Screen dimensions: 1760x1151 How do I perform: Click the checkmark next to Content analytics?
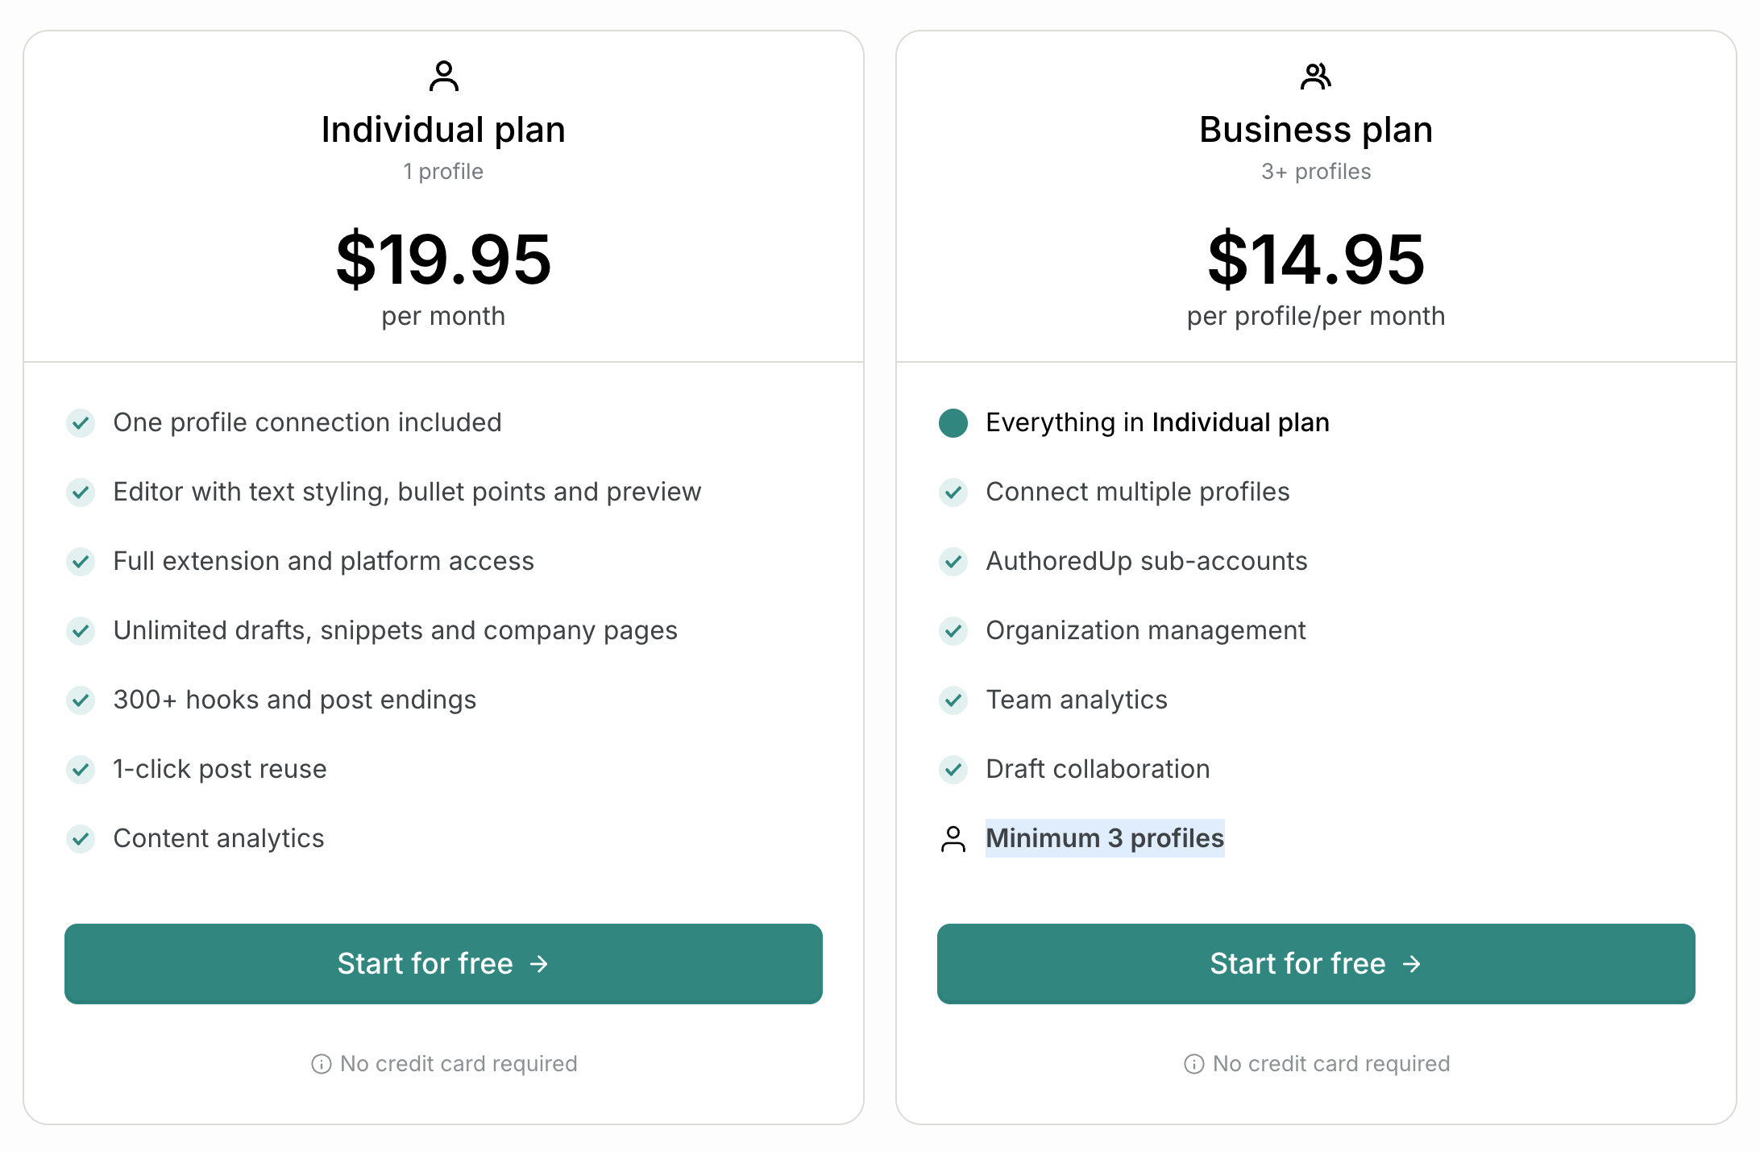click(81, 838)
